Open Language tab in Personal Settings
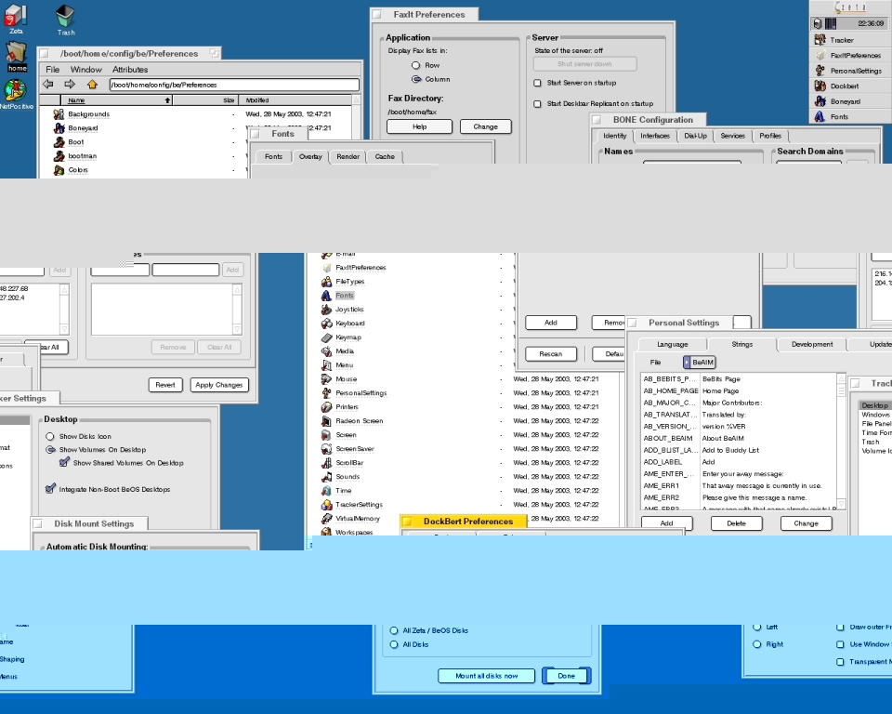This screenshot has width=892, height=714. click(673, 345)
